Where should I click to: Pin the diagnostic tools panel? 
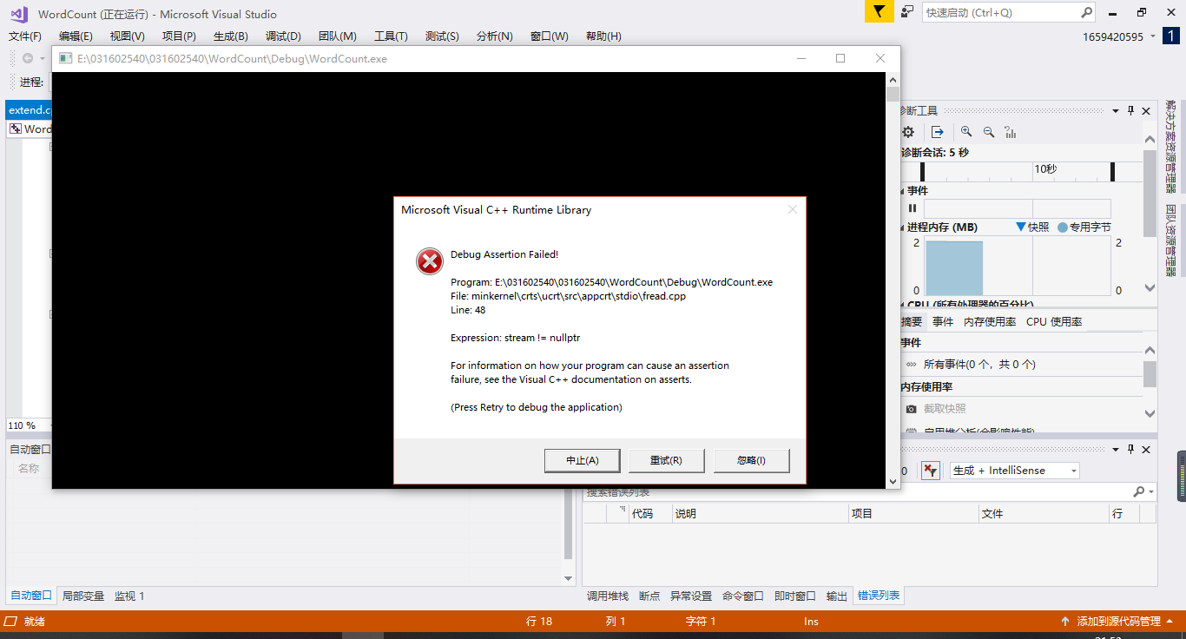(x=1130, y=111)
